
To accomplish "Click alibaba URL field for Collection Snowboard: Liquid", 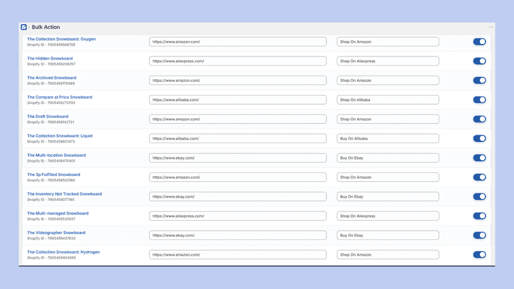I will (x=238, y=138).
